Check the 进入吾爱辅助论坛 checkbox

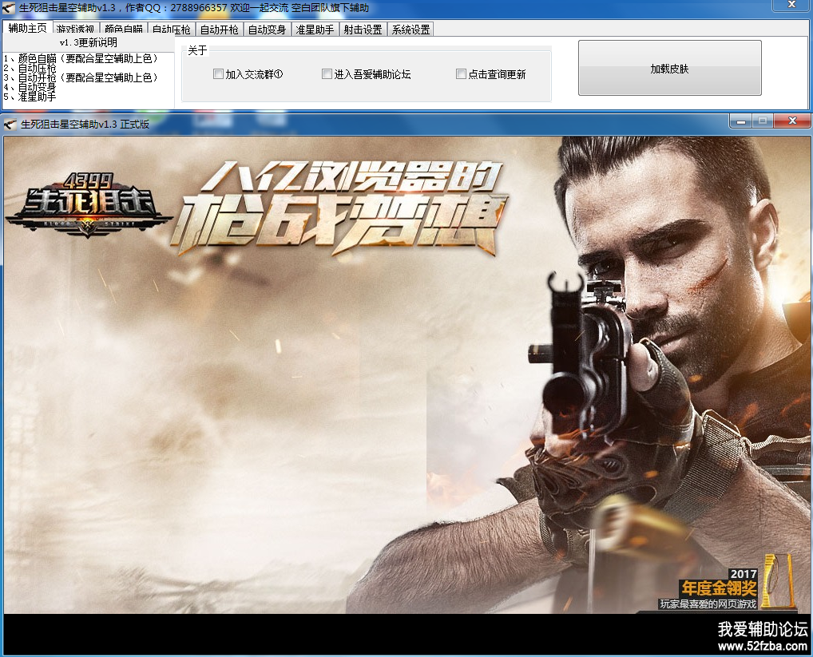[x=327, y=74]
